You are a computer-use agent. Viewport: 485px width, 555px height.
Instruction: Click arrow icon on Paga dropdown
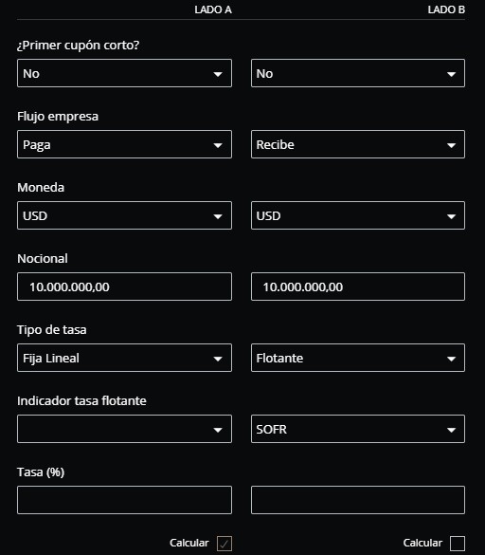218,145
